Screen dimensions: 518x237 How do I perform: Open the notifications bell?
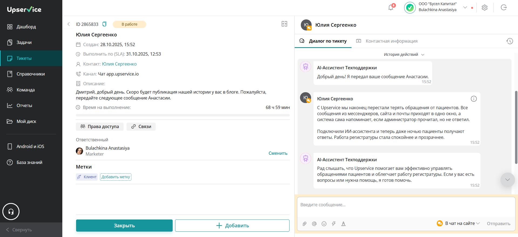(x=391, y=8)
